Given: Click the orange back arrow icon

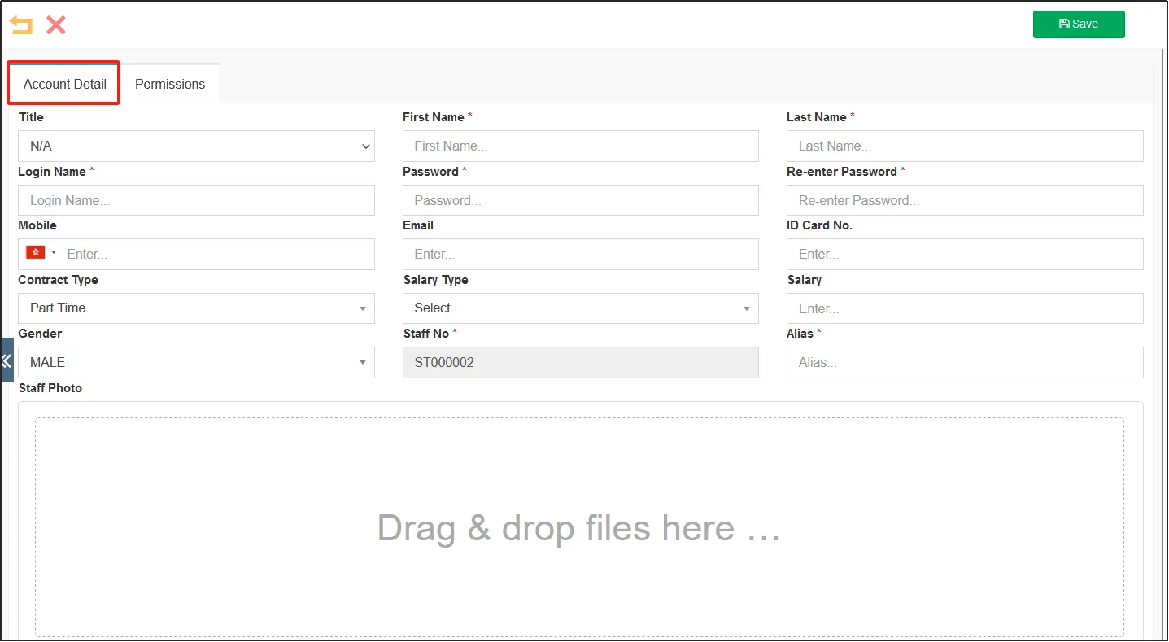Looking at the screenshot, I should (x=21, y=25).
